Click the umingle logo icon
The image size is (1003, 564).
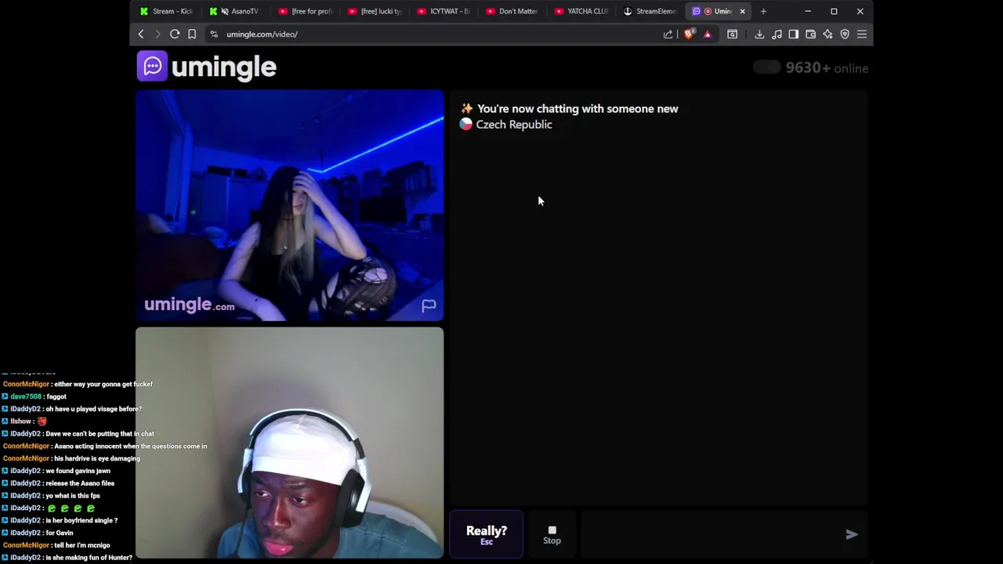pyautogui.click(x=152, y=67)
